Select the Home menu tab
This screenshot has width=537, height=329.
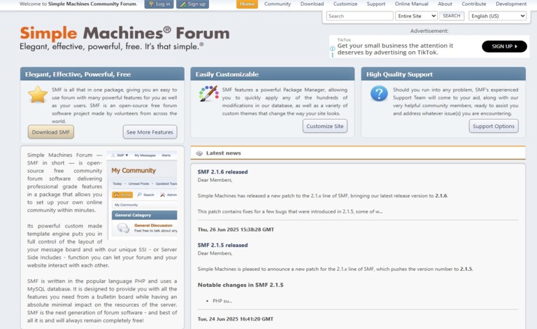[247, 4]
